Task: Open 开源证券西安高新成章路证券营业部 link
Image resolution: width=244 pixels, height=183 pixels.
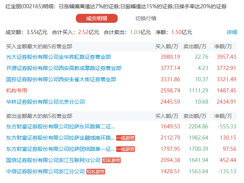Action: click(x=64, y=68)
